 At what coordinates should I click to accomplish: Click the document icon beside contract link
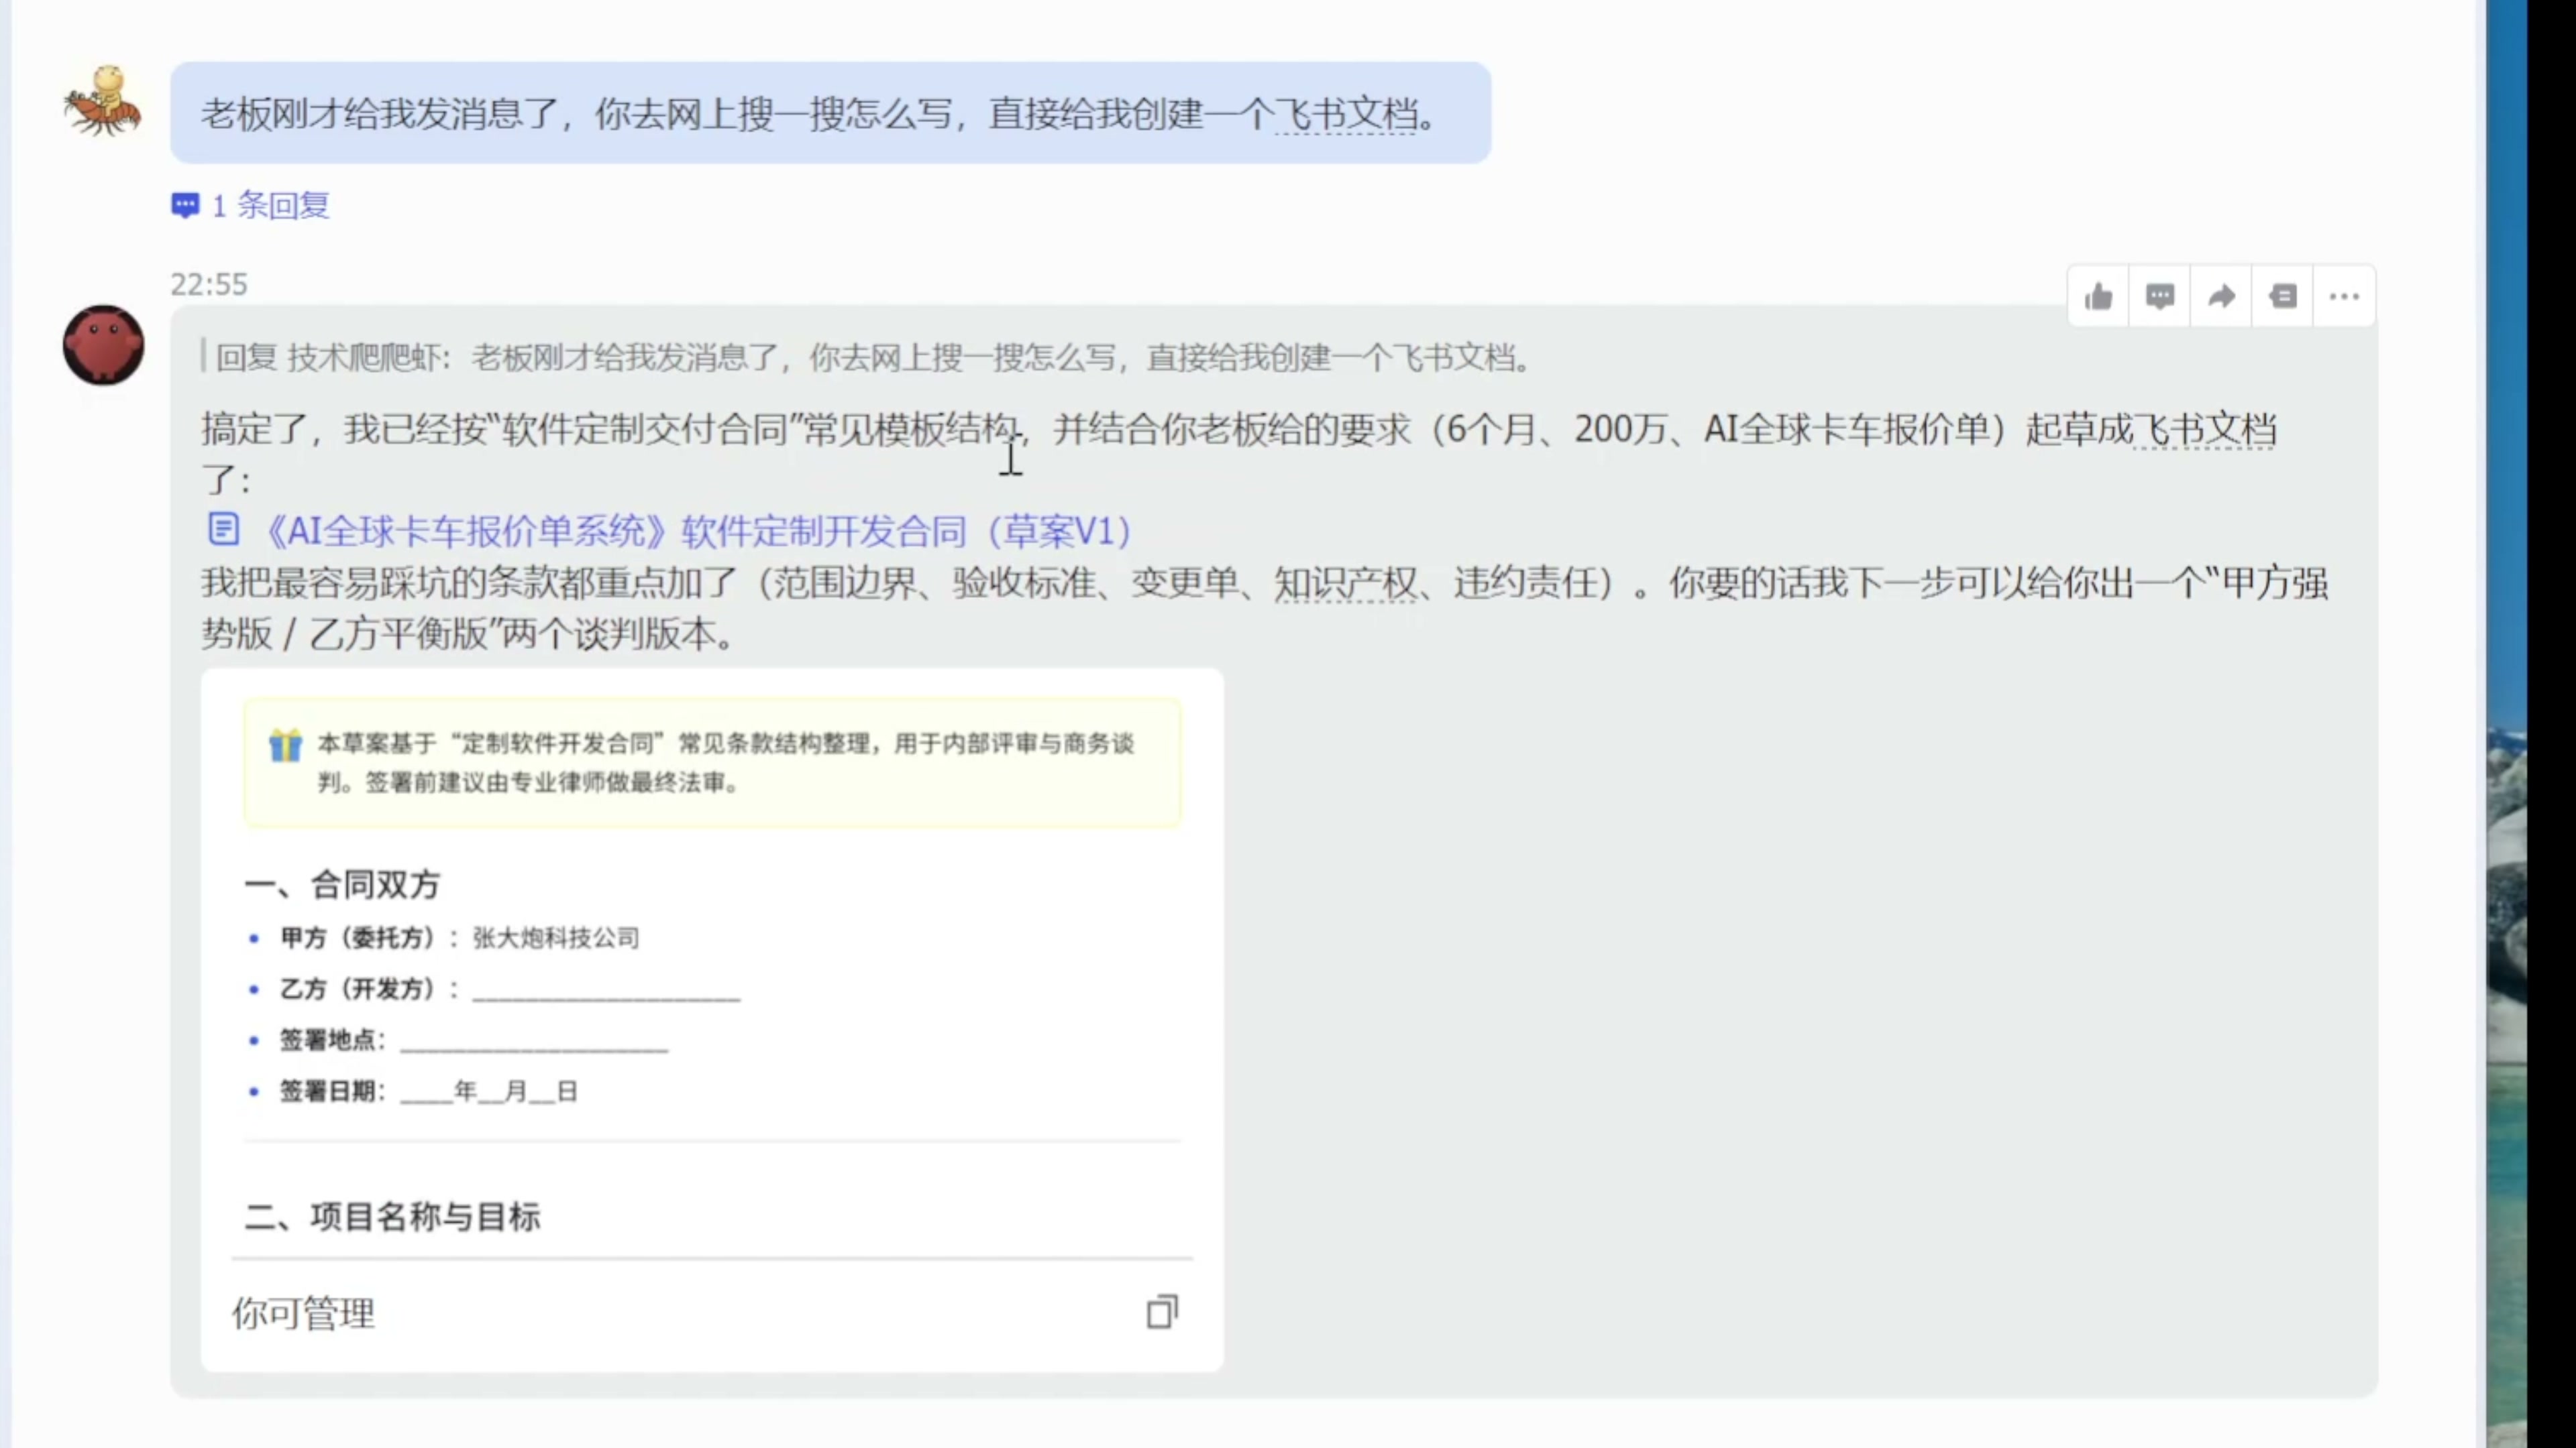click(223, 530)
